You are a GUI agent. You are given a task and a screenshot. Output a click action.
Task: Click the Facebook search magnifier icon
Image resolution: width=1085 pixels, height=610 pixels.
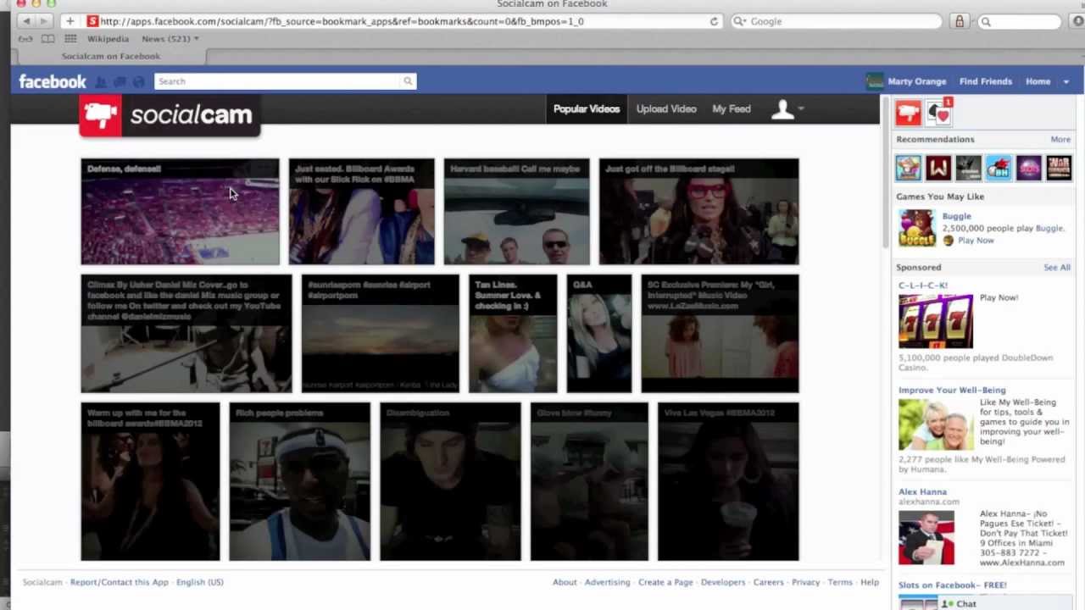point(408,81)
